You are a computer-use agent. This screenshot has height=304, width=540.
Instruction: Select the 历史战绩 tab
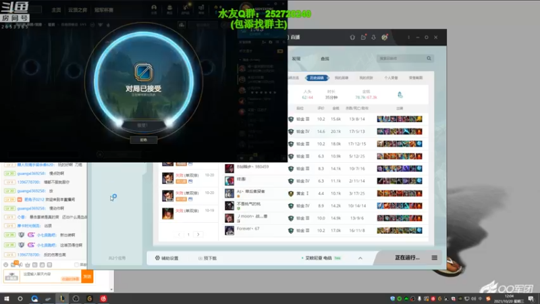(317, 78)
